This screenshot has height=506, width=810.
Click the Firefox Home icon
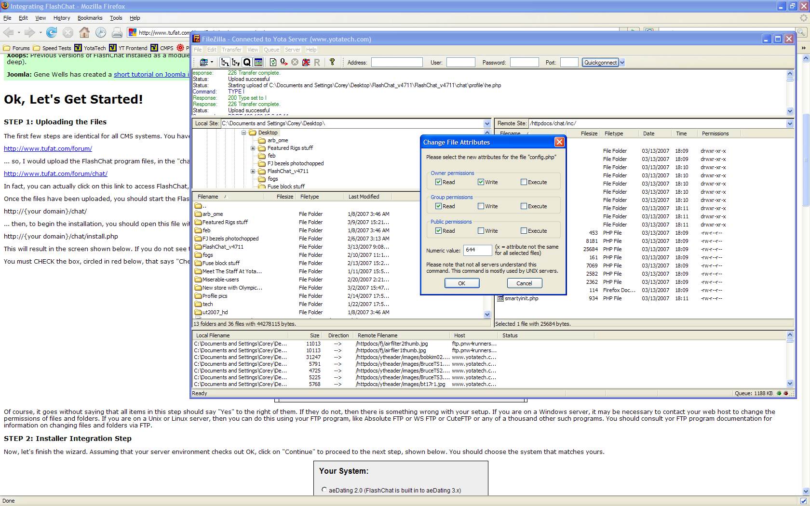(x=84, y=32)
